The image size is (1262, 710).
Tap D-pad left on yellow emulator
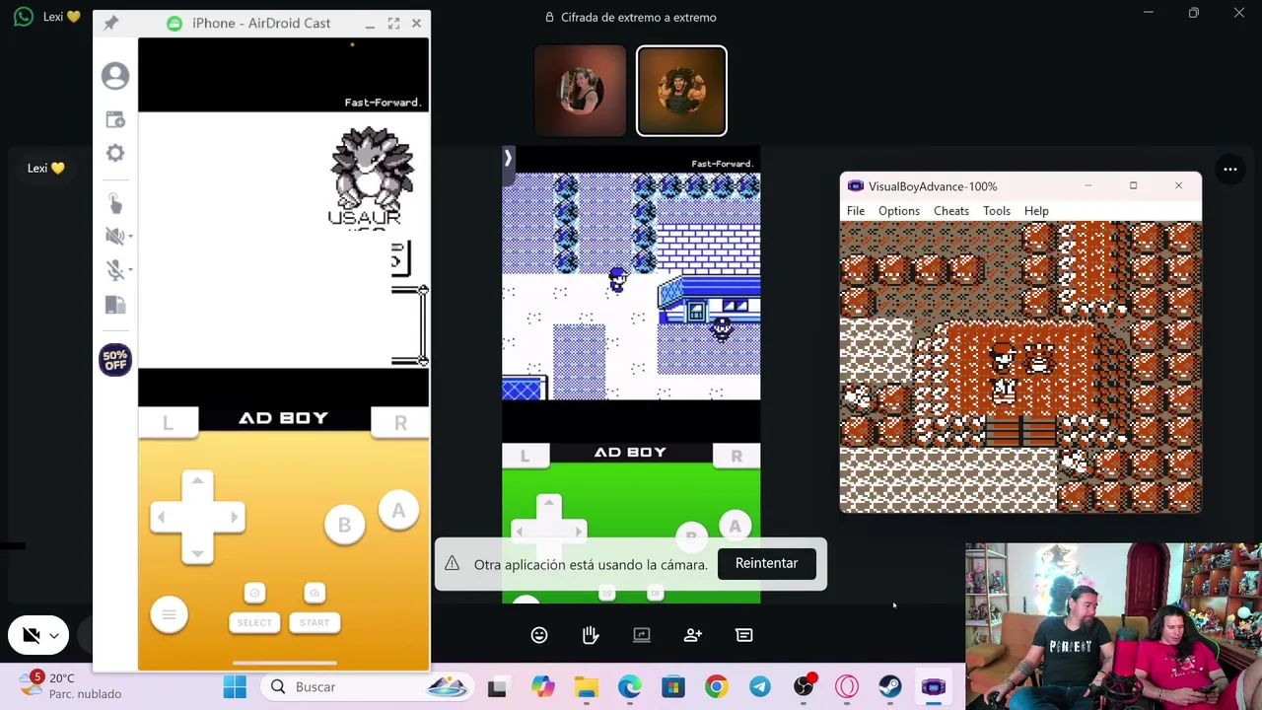pyautogui.click(x=163, y=517)
